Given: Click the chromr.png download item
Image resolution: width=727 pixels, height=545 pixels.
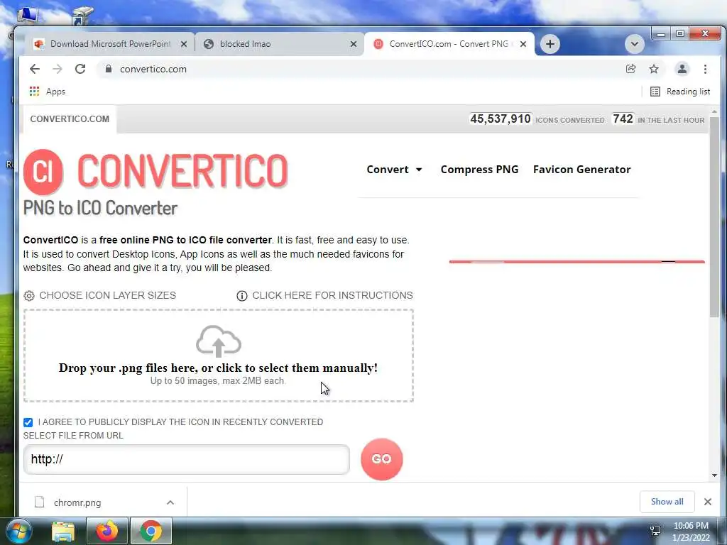Looking at the screenshot, I should (x=77, y=502).
